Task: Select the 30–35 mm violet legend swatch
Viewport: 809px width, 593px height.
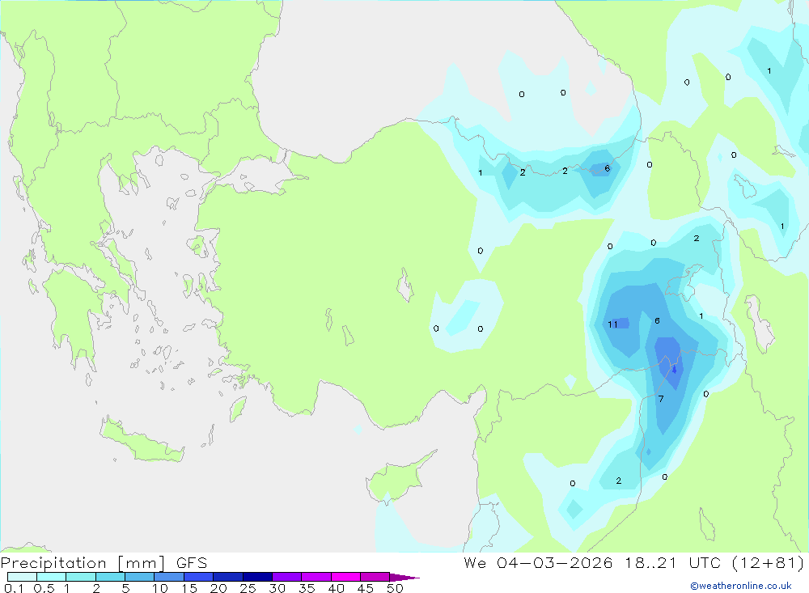Action: [286, 577]
